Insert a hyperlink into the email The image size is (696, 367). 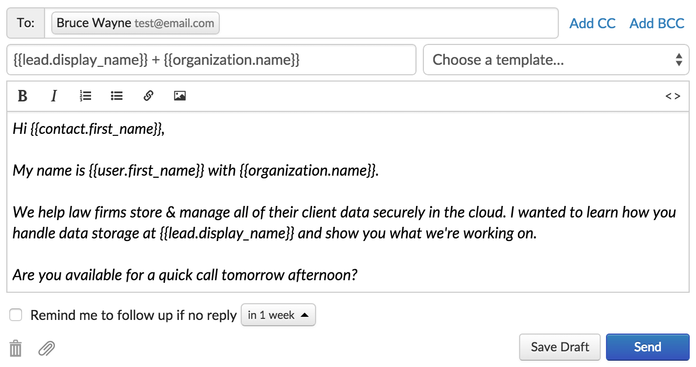149,96
